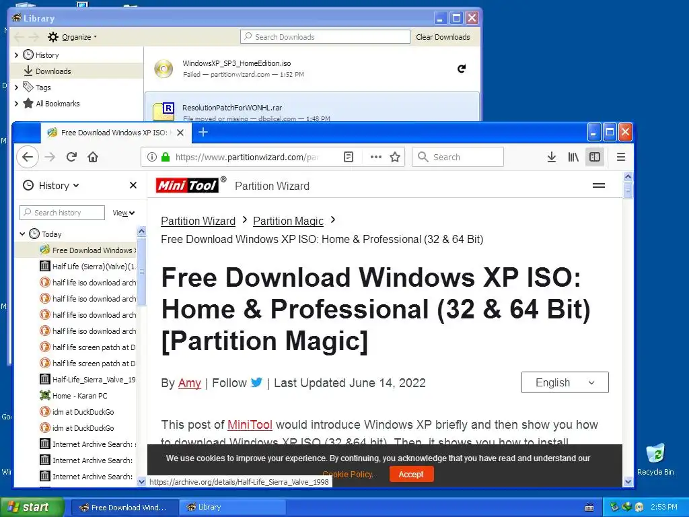Accept the cookie notice
689x517 pixels.
pyautogui.click(x=411, y=475)
